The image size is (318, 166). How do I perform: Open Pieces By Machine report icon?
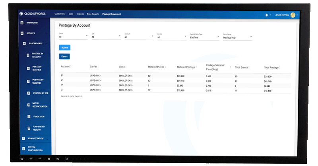28,68
